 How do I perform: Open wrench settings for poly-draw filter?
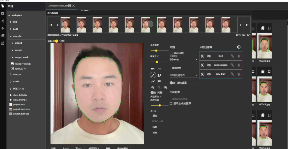232,74
